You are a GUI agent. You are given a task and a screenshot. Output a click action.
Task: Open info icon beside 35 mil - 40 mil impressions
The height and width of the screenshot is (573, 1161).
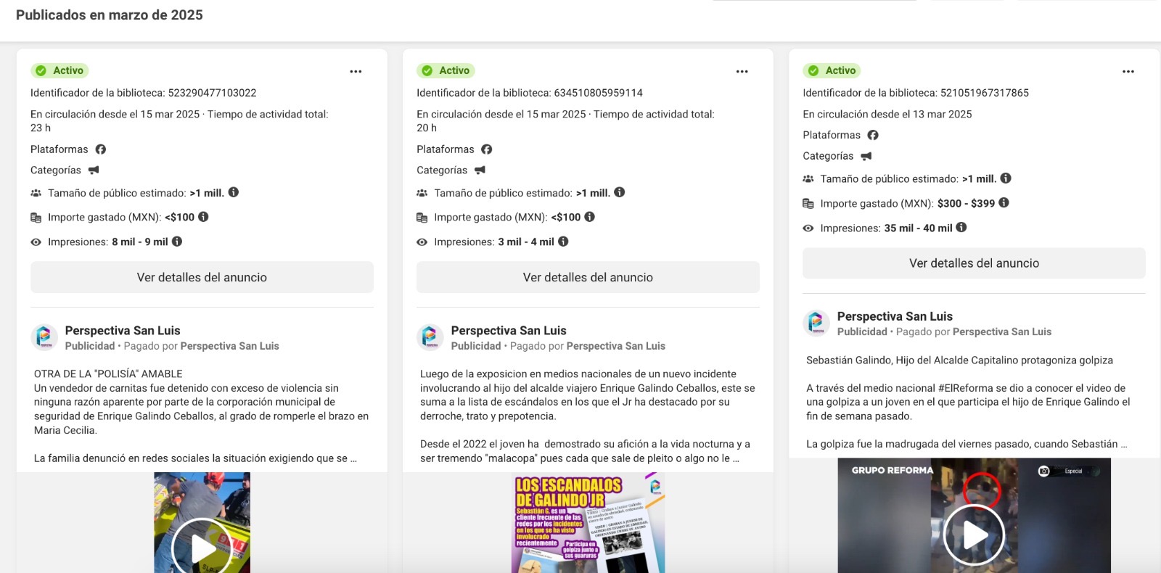pyautogui.click(x=961, y=227)
